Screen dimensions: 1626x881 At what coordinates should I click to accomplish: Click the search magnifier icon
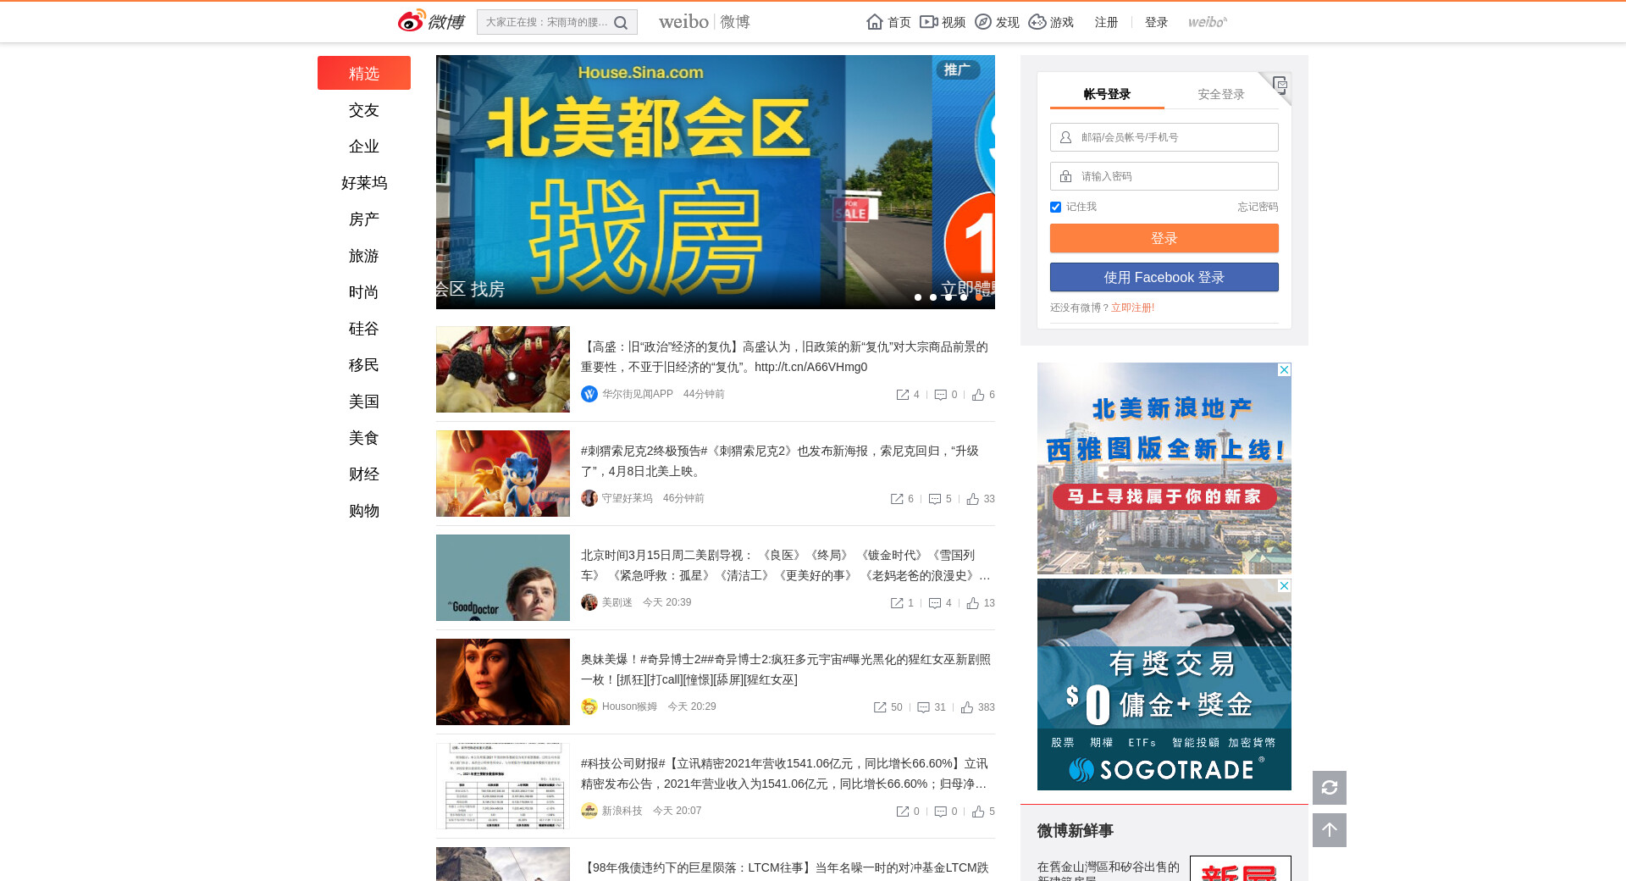621,23
